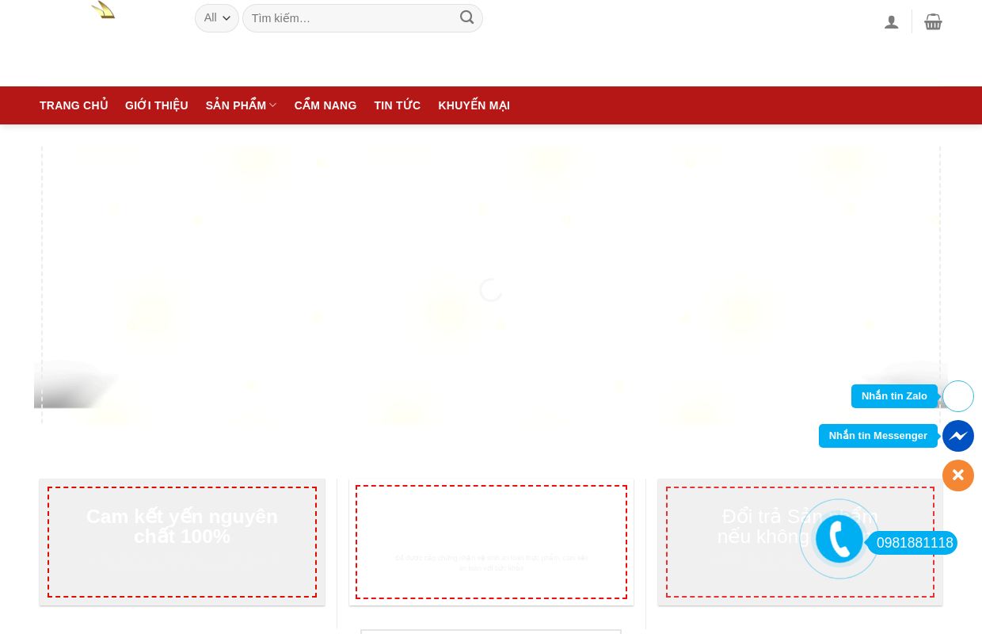Click the Cam kết yến nguyên chất 100% box
This screenshot has width=982, height=634.
[182, 542]
